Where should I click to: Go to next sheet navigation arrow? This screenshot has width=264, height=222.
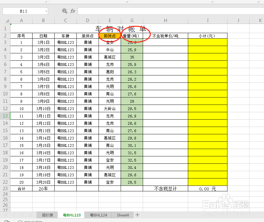tap(22, 215)
